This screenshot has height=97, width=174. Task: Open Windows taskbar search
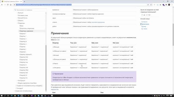click(x=5, y=96)
